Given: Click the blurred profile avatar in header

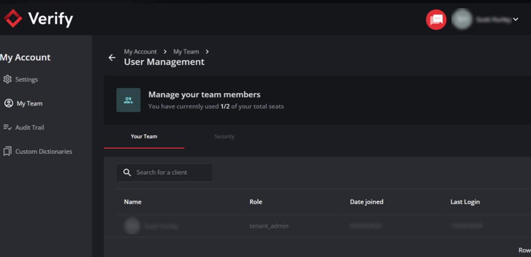Looking at the screenshot, I should tap(462, 19).
